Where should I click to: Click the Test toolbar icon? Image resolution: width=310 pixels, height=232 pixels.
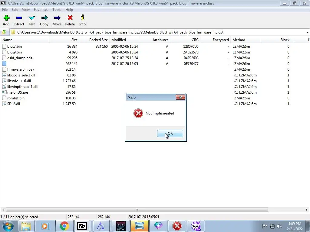tap(31, 18)
